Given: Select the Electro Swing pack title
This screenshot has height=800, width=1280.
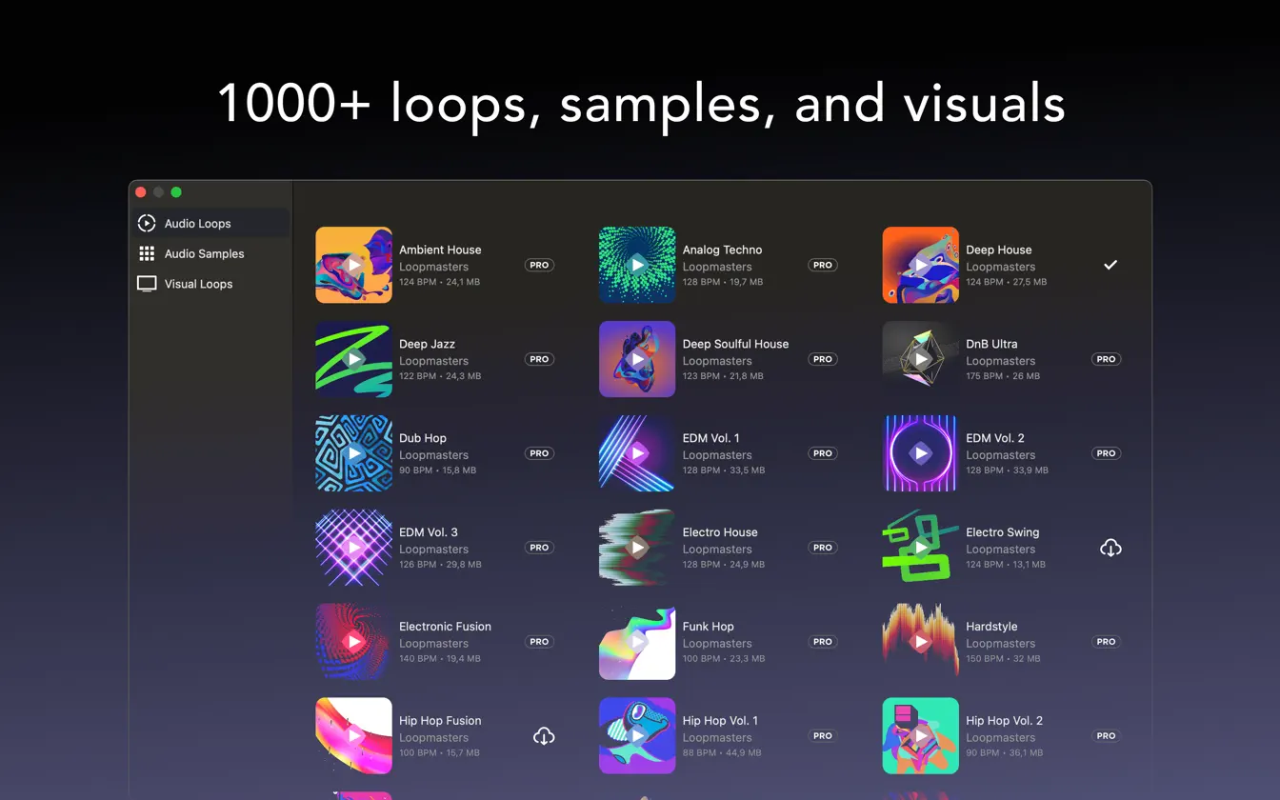Looking at the screenshot, I should pyautogui.click(x=1003, y=532).
